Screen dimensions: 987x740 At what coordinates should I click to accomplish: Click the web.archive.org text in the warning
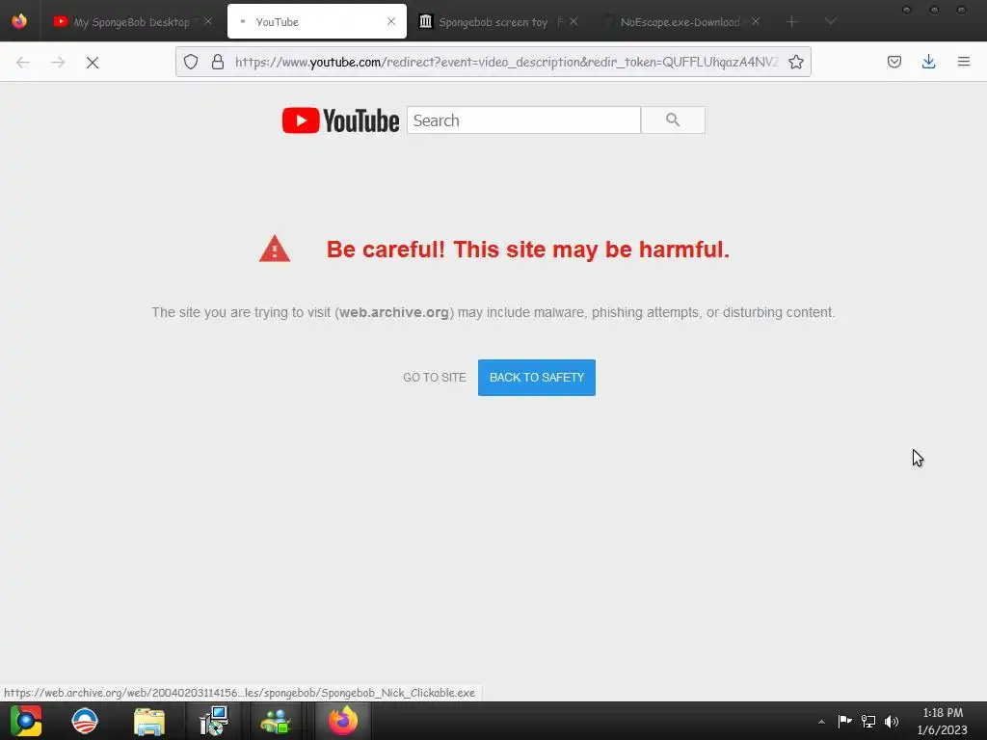(394, 313)
